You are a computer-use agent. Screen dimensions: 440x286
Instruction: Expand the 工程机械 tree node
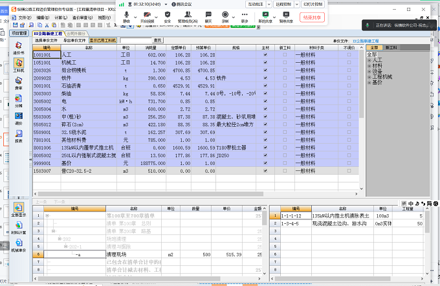tap(369, 77)
